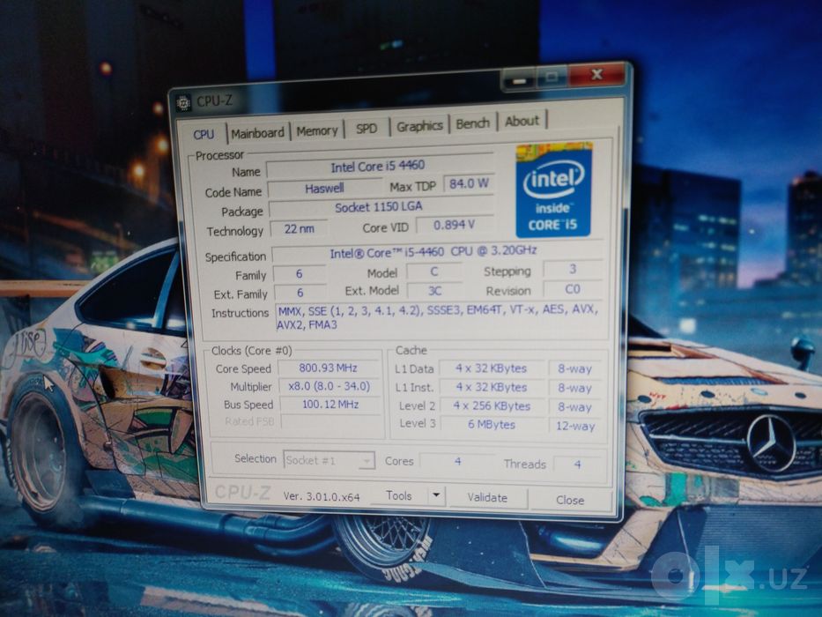Viewport: 822px width, 617px height.
Task: Click the Max TDP value '84.0 W'
Action: point(469,183)
